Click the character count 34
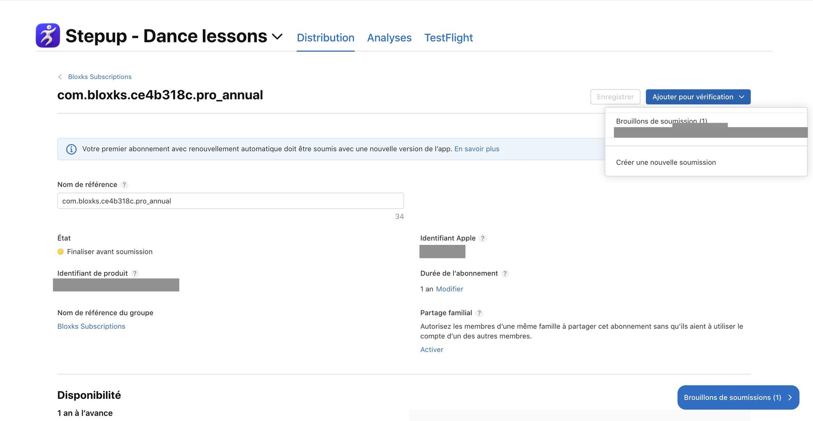Viewport: 813px width, 421px height. [399, 216]
